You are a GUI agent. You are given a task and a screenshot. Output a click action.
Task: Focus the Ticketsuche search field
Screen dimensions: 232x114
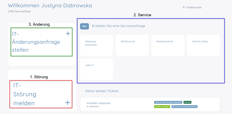pyautogui.click(x=194, y=7)
